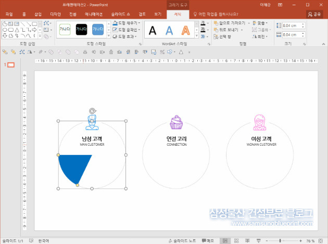Open the 맞춤 align dropdown

260,23
